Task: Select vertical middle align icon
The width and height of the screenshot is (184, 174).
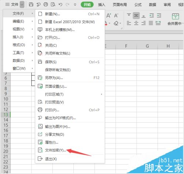Action: click(x=136, y=16)
